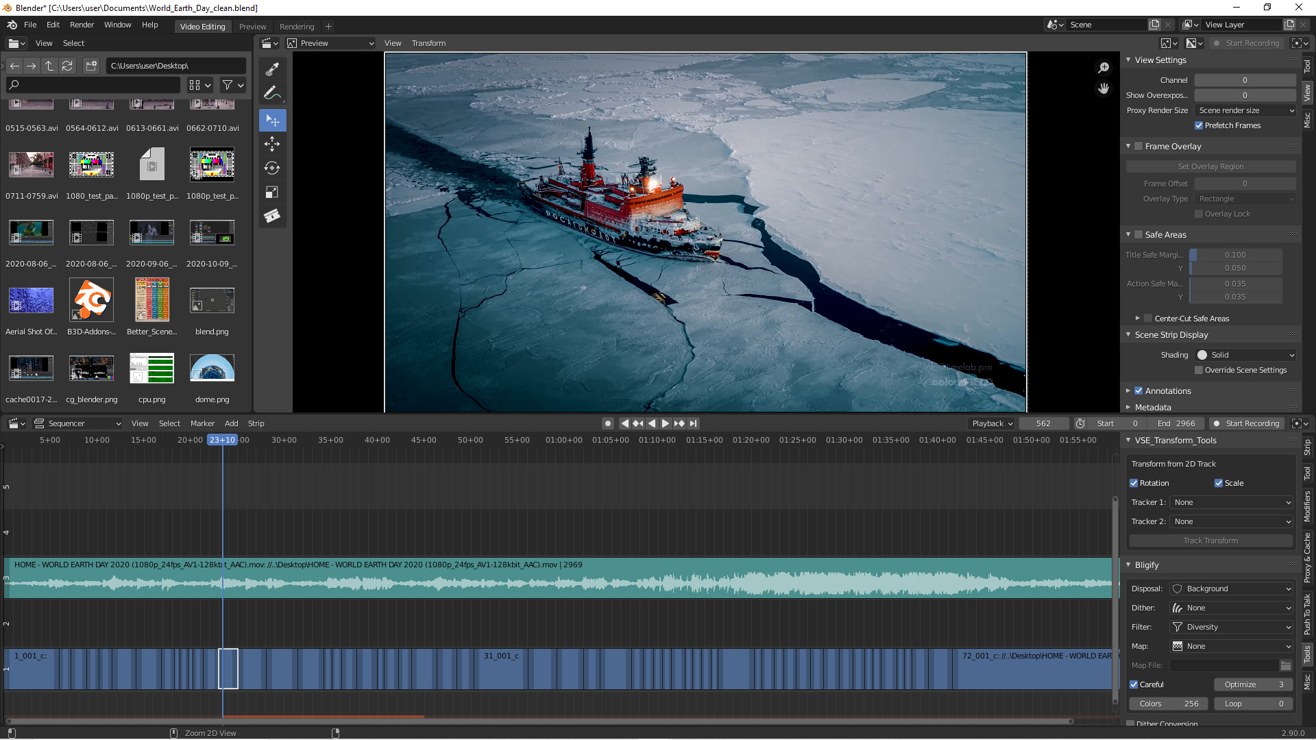Screen dimensions: 1316x740
Task: Adjust the Title Safe Margin slider
Action: click(1236, 255)
